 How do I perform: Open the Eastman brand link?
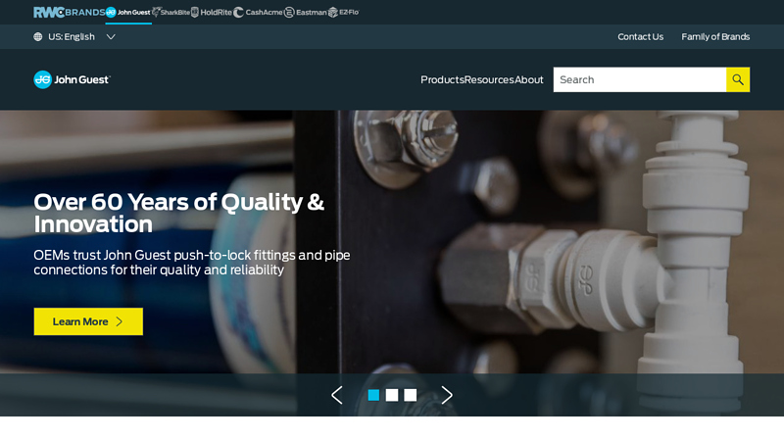pyautogui.click(x=306, y=12)
